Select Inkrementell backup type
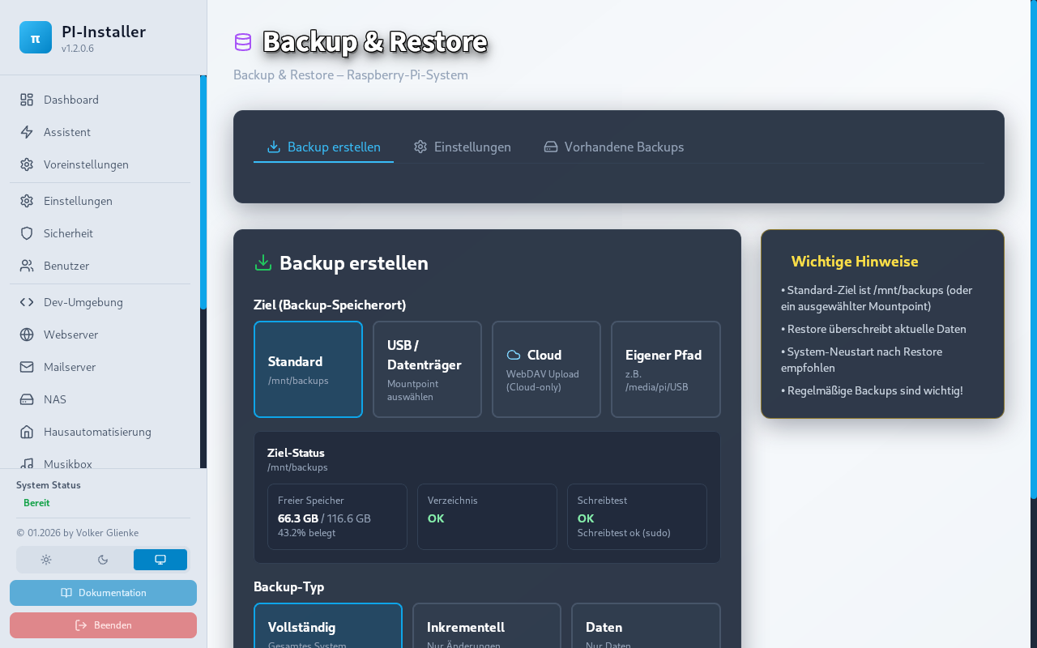The image size is (1037, 648). pos(487,625)
